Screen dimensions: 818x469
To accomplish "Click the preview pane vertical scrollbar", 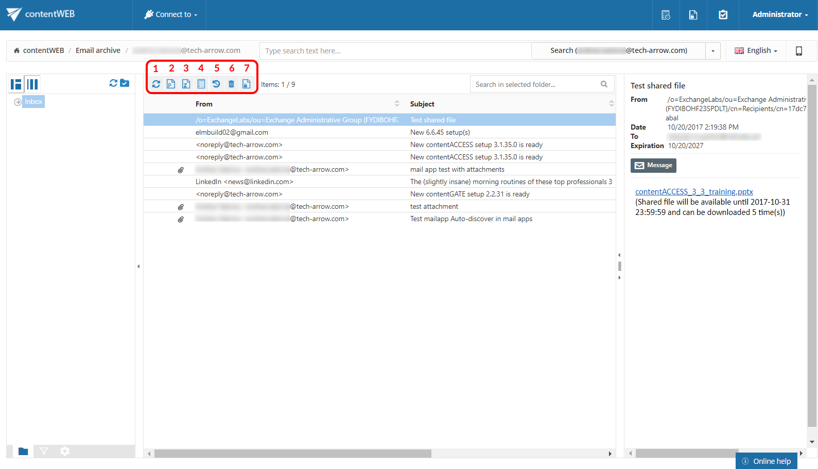I will [x=812, y=256].
